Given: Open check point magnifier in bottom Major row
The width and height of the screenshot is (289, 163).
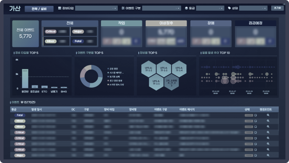Looking at the screenshot, I should (268, 155).
